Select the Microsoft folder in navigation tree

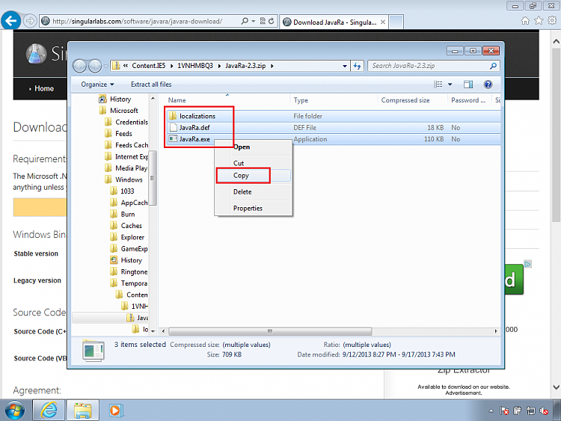coord(119,111)
